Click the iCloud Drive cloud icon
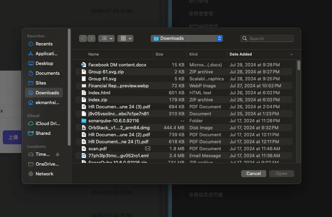The width and height of the screenshot is (332, 217). click(31, 124)
